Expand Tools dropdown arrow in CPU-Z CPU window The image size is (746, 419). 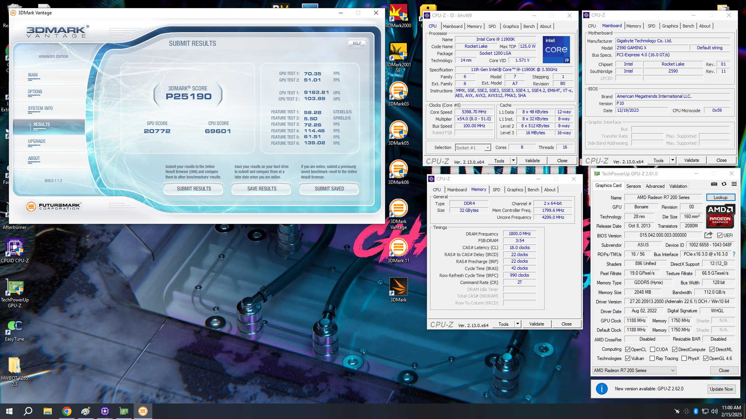tap(513, 160)
